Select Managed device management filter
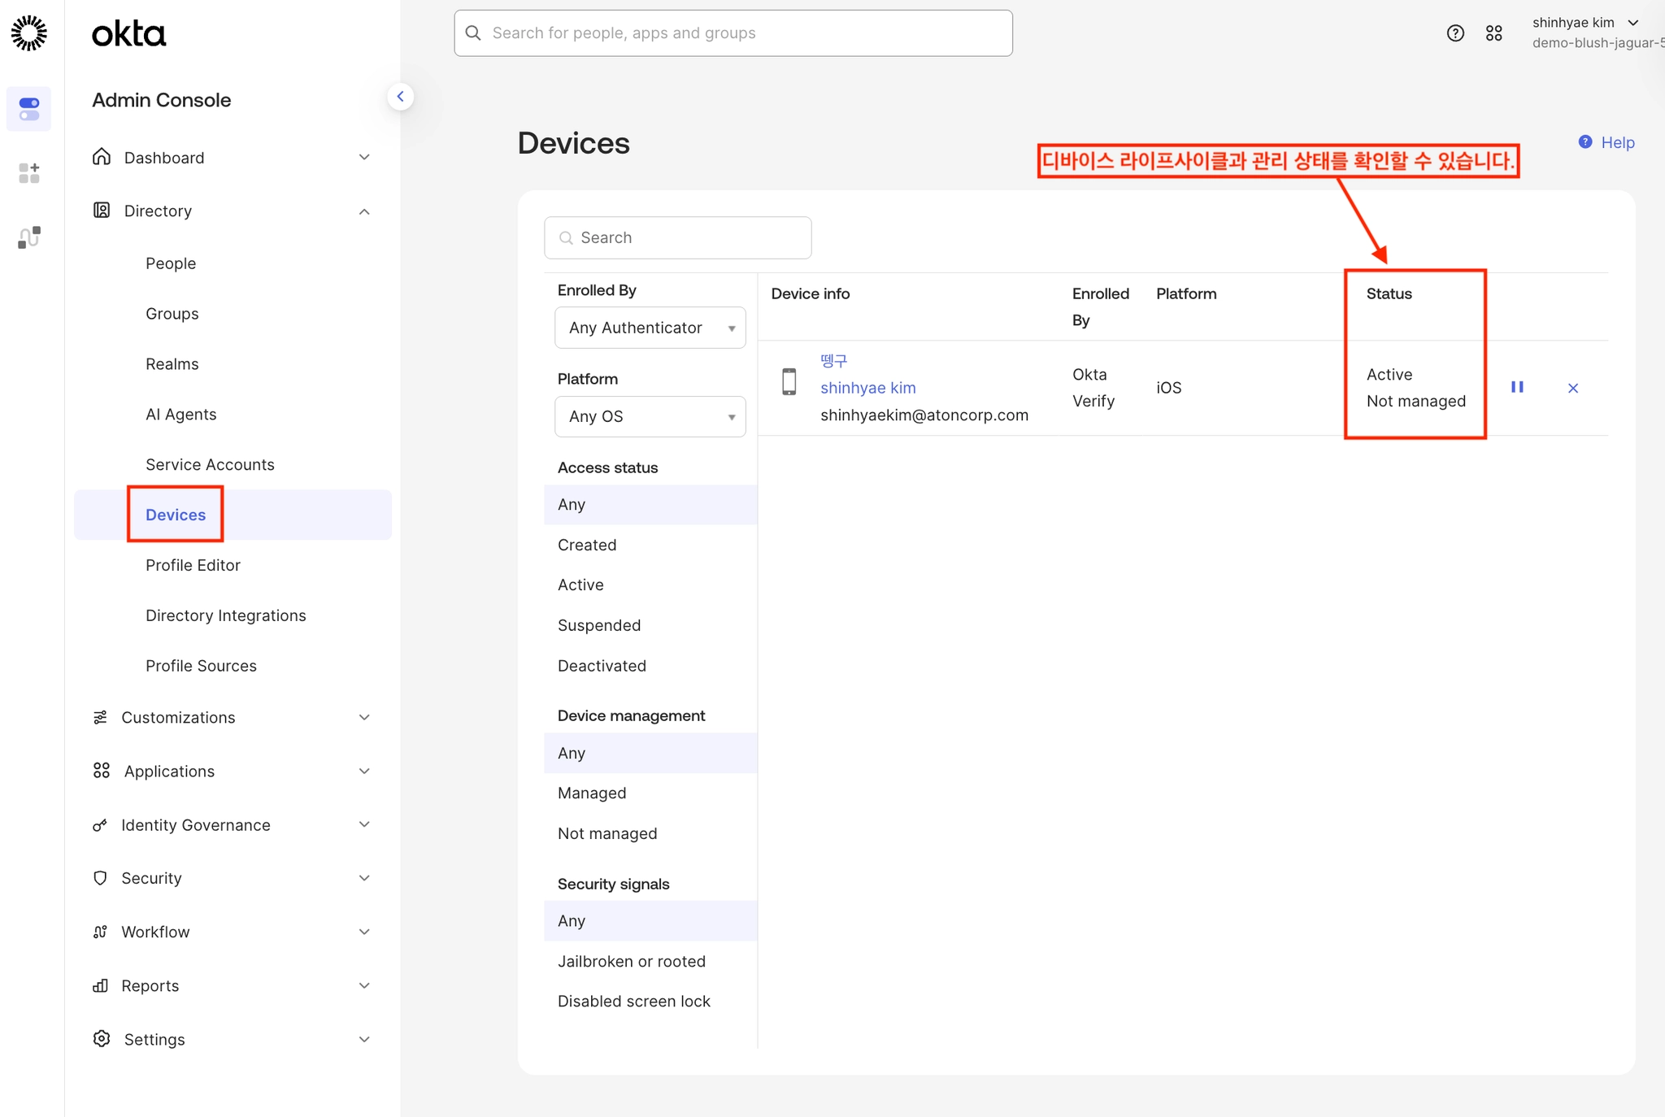Viewport: 1665px width, 1117px height. (592, 793)
